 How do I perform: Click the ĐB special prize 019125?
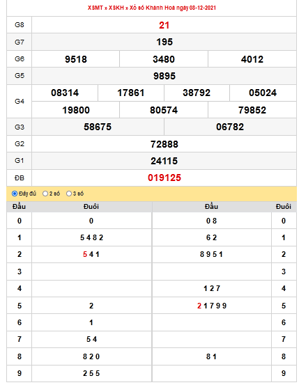pyautogui.click(x=164, y=178)
